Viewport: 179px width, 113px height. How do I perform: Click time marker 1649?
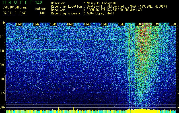pos(155,24)
